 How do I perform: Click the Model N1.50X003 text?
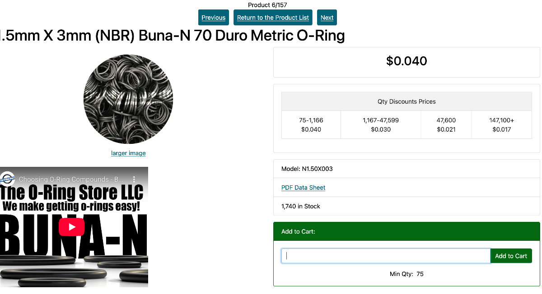307,169
